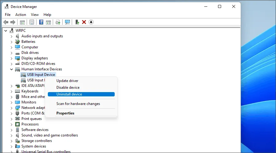The image size is (276, 153).
Task: Click the down-arrow Disable device toolbar icon
Action: pos(91,22)
